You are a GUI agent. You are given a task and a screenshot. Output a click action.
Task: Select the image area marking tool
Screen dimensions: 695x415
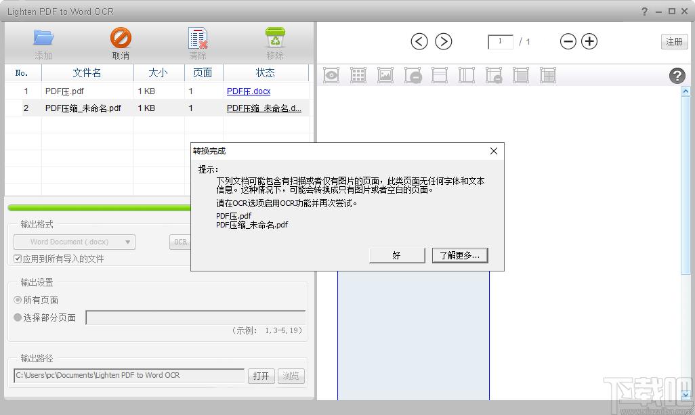[385, 75]
